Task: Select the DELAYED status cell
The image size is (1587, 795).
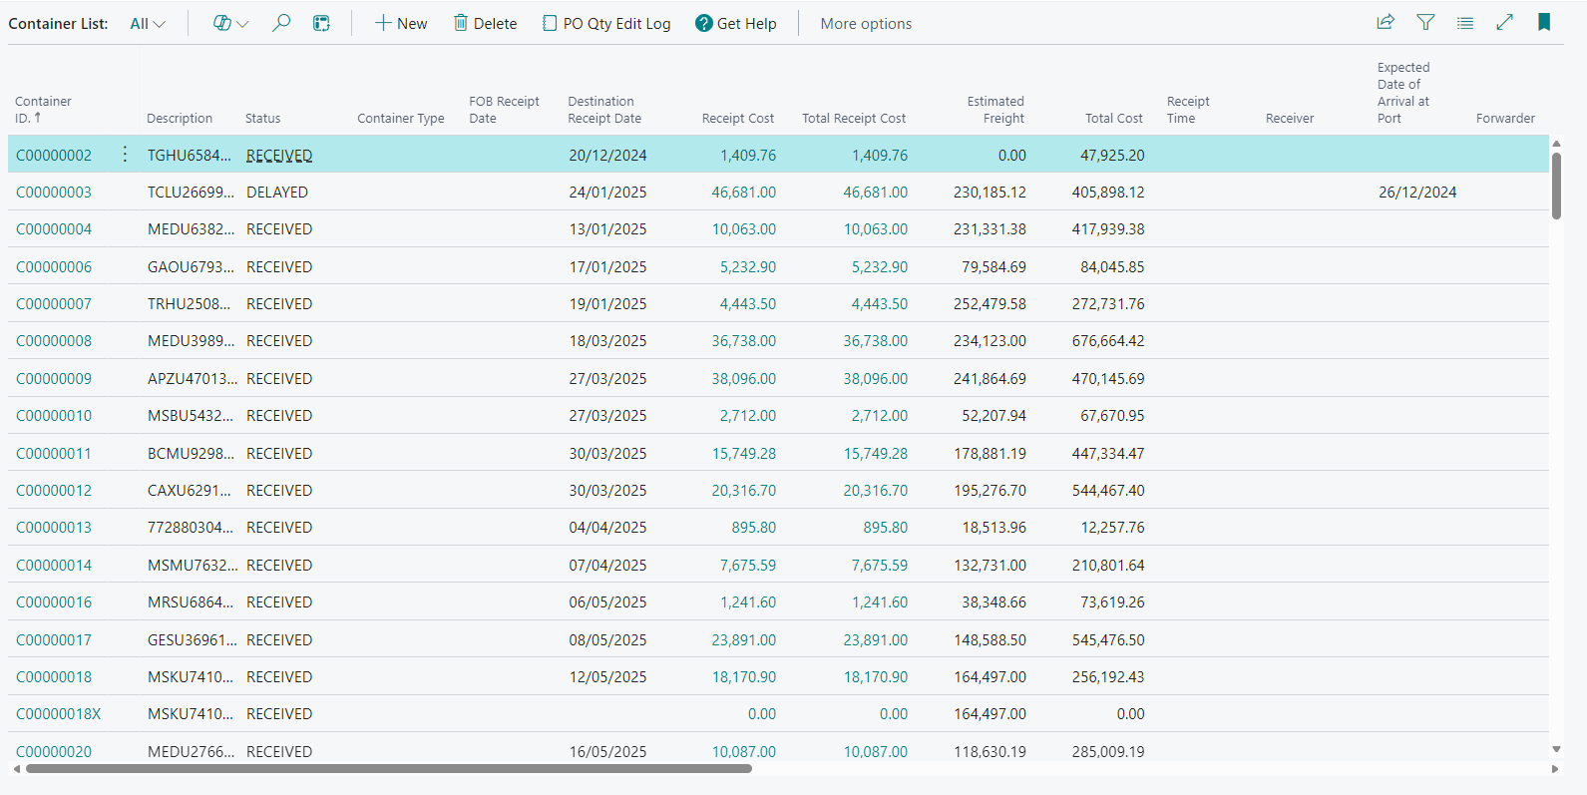Action: (x=277, y=192)
